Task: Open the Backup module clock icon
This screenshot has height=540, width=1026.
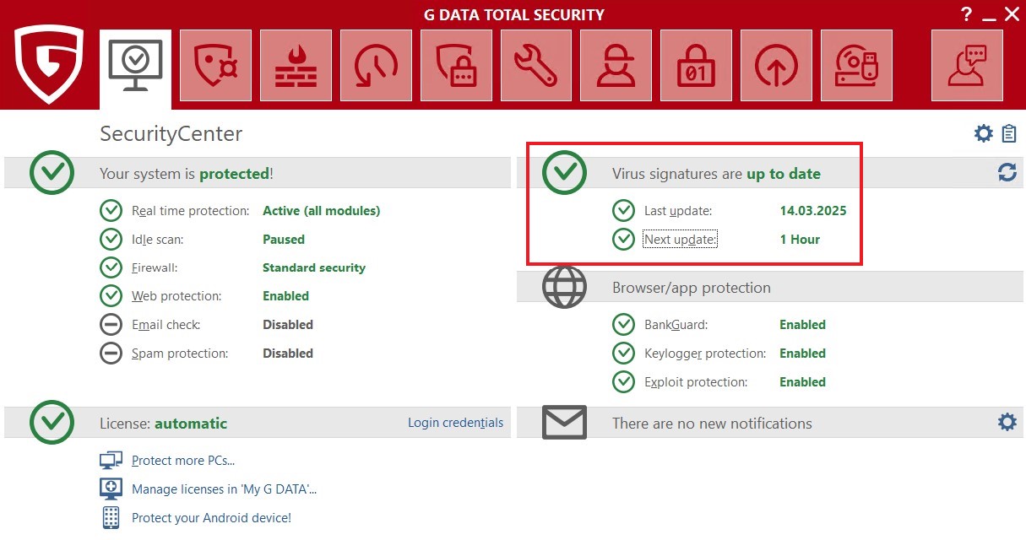Action: [376, 66]
